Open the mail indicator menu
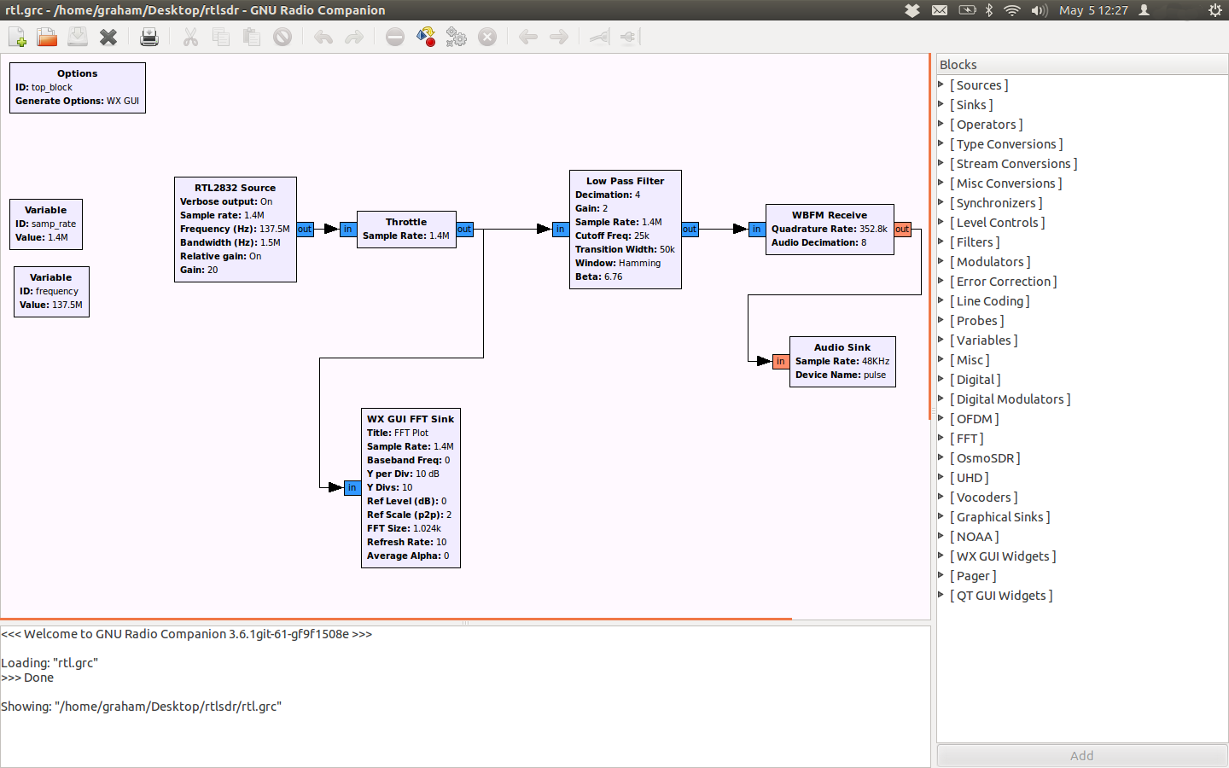This screenshot has width=1229, height=768. click(x=940, y=10)
